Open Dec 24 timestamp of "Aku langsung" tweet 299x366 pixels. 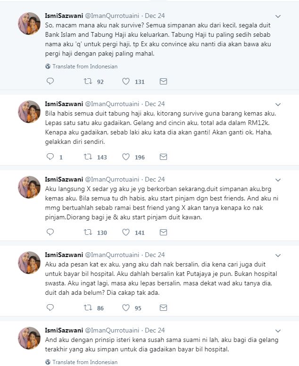[155, 179]
